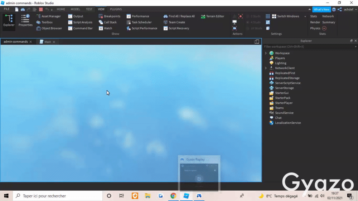Click the record video icon in Actions
The height and width of the screenshot is (201, 358).
[x=241, y=16]
